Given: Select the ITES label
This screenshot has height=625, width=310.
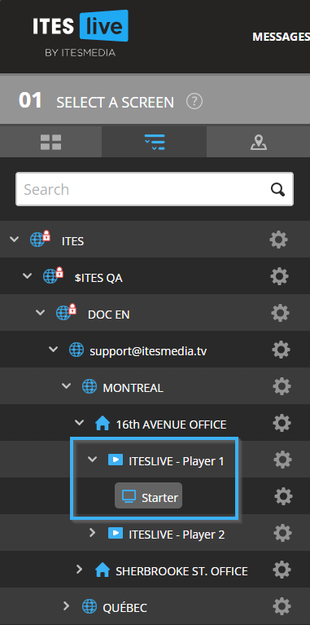Looking at the screenshot, I should tap(73, 241).
